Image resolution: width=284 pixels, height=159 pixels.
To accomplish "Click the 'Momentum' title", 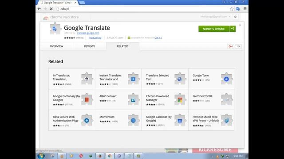I will (x=107, y=117).
